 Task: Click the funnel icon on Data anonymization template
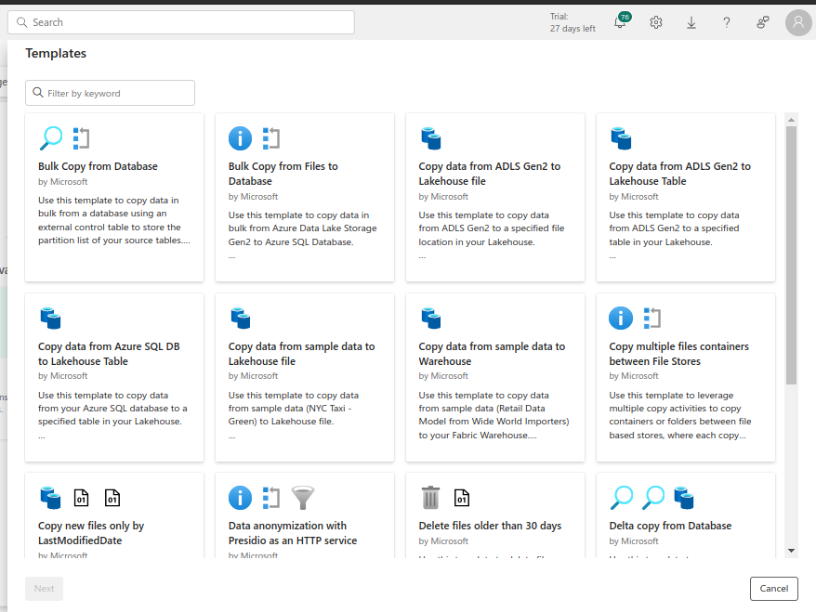303,498
